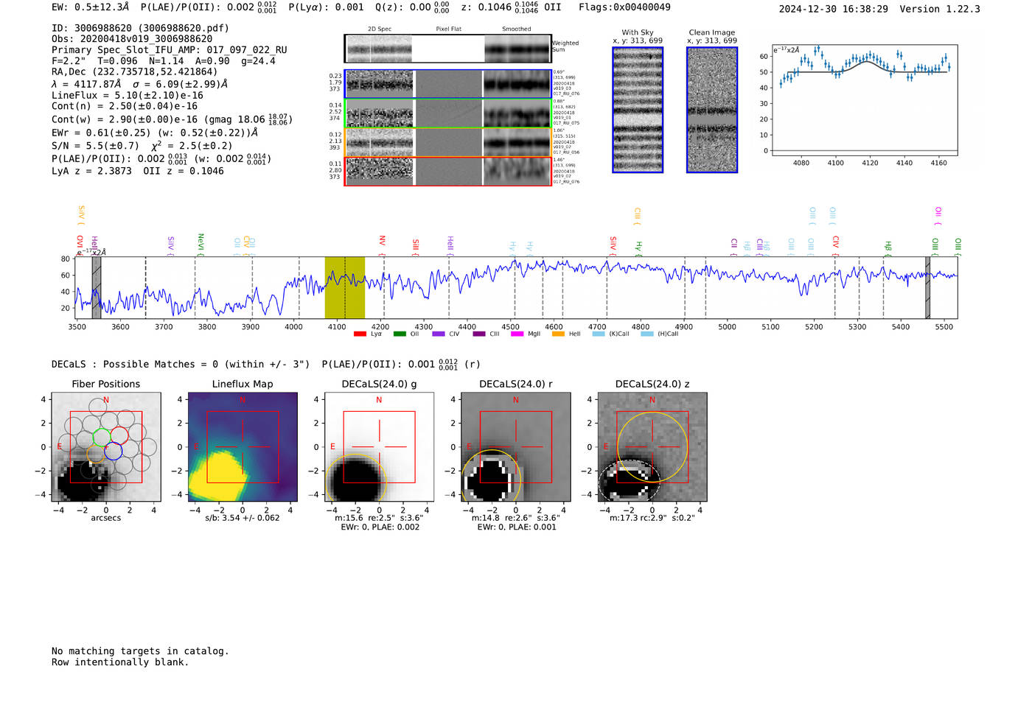Click the 2024-12-30 16:38:29 timestamp
The image size is (1032, 702).
pyautogui.click(x=834, y=9)
